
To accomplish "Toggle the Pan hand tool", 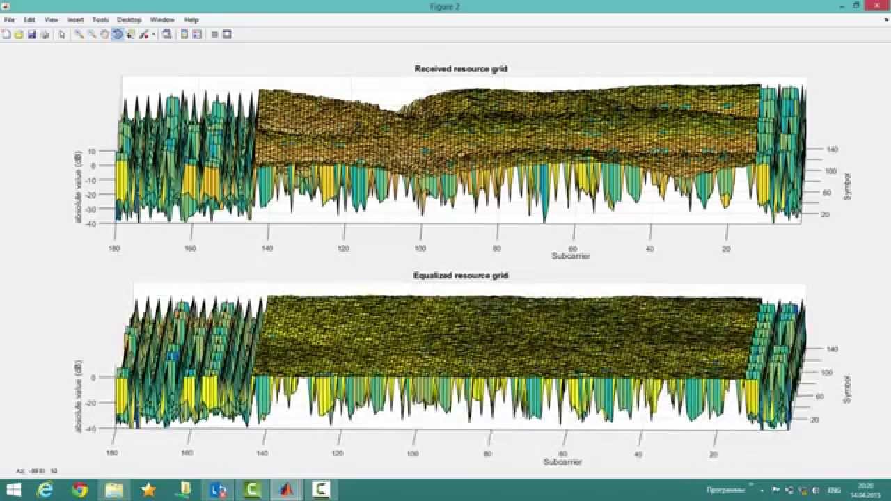I will (x=105, y=34).
